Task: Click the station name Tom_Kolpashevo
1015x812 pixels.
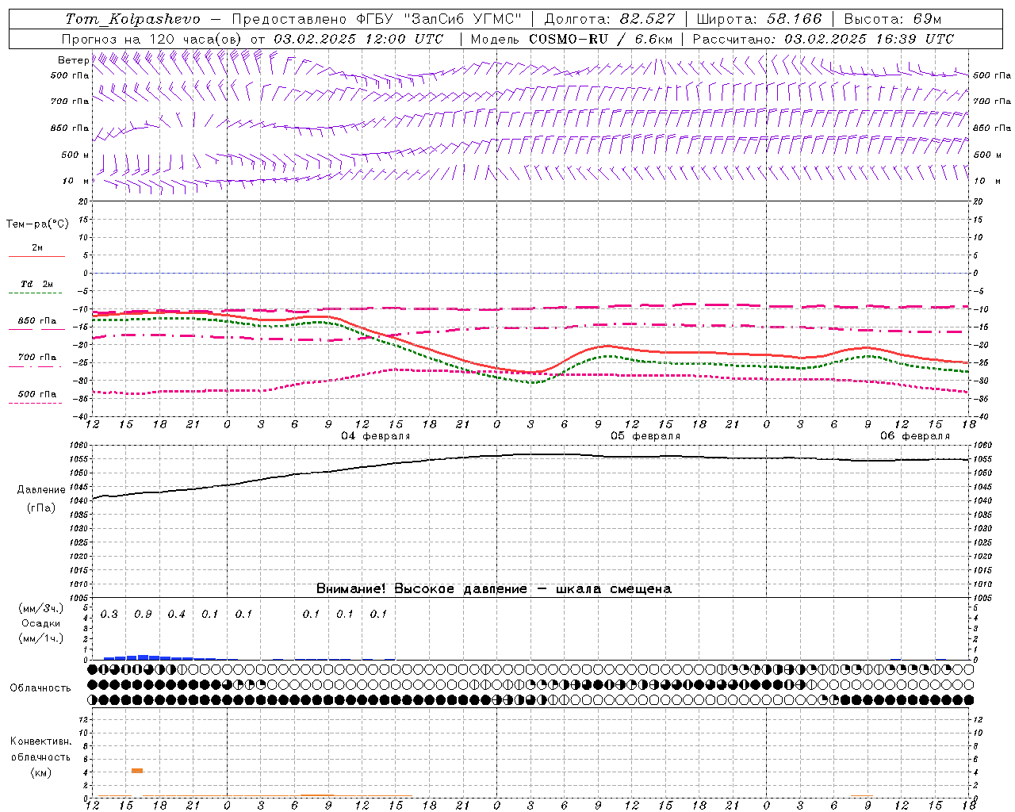Action: coord(133,19)
